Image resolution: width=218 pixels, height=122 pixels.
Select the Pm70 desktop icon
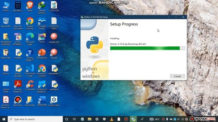tap(42, 38)
